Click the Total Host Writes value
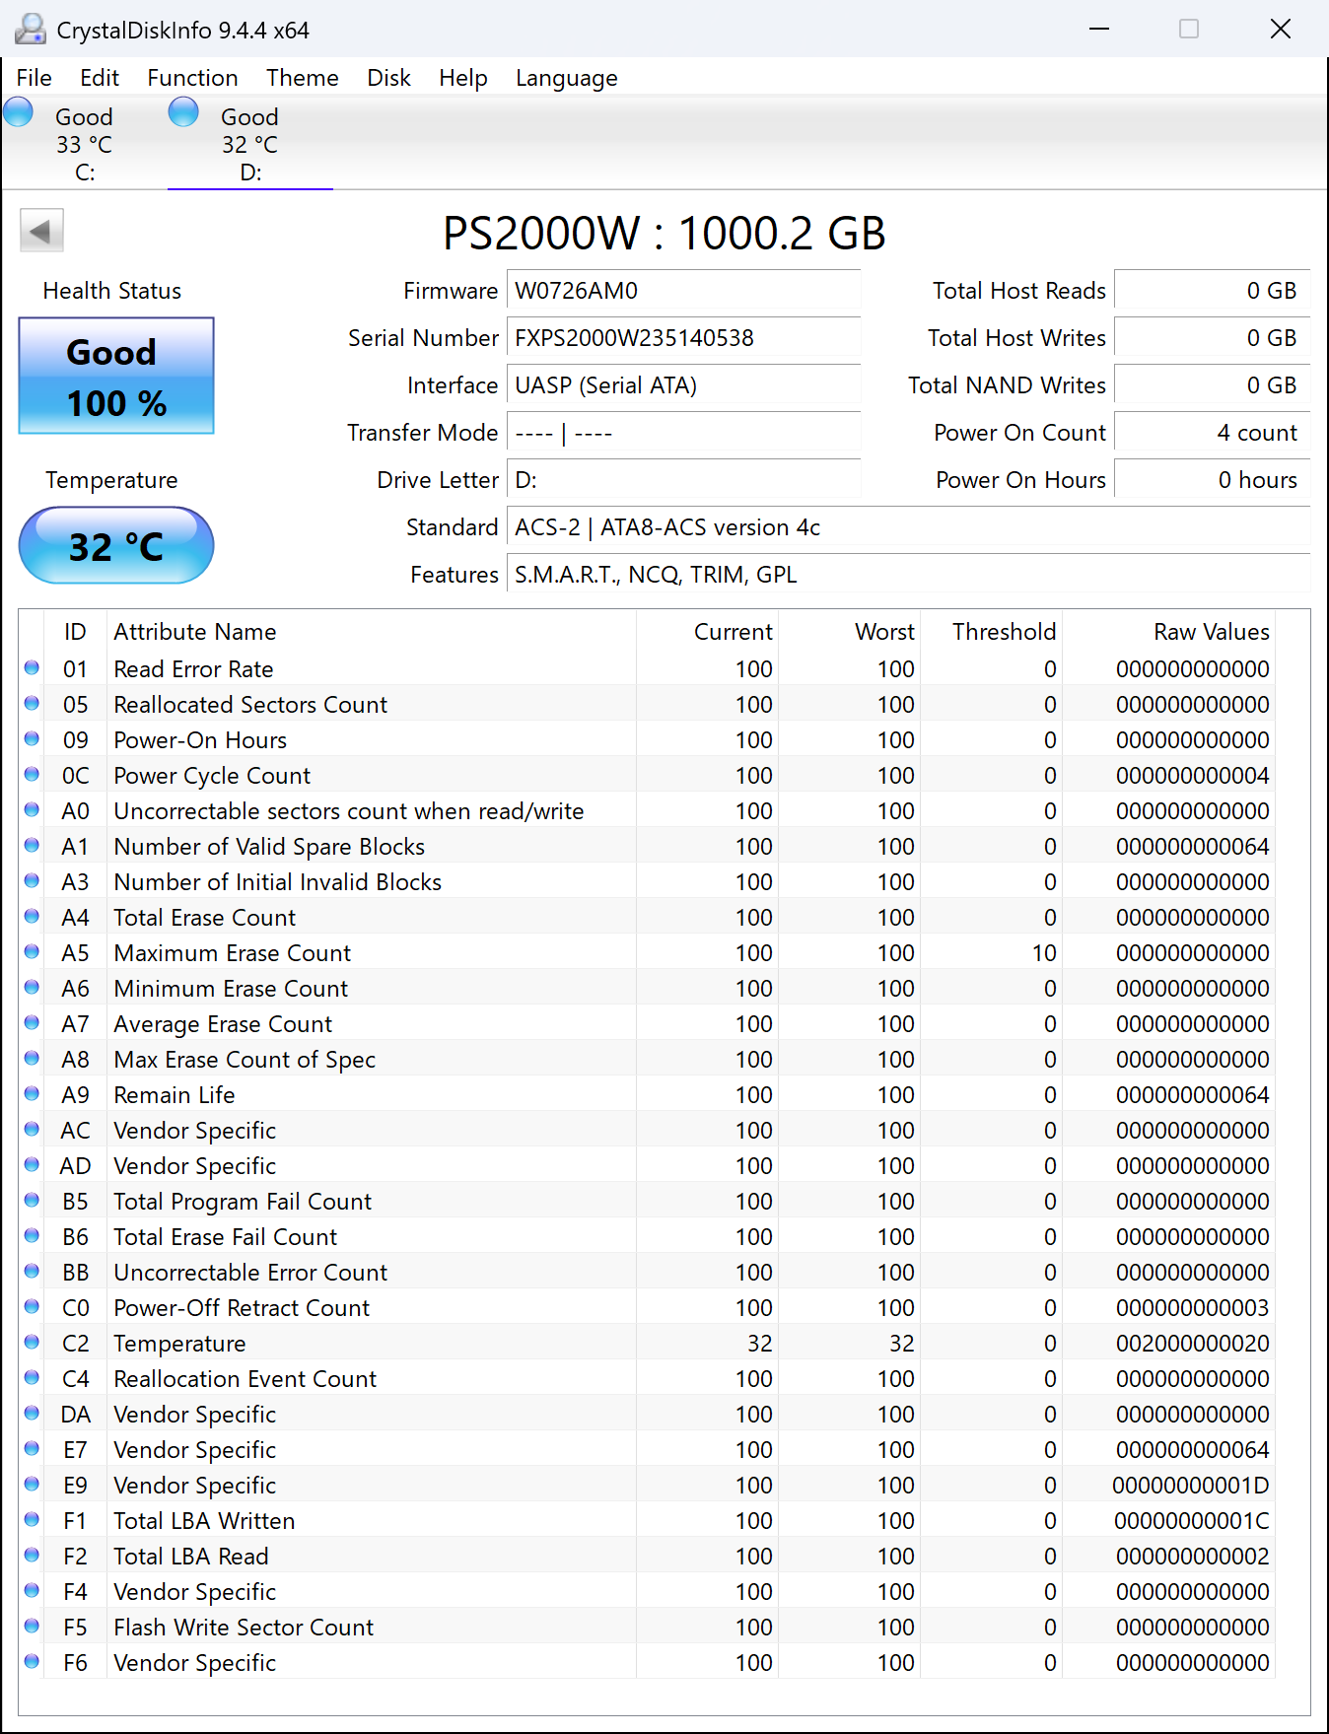The width and height of the screenshot is (1329, 1734). tap(1212, 338)
